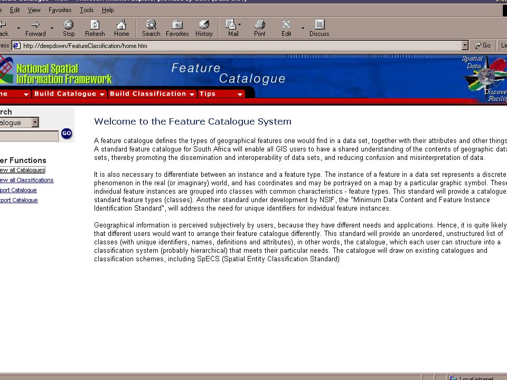Open the Mail button dropdown arrow
The height and width of the screenshot is (380, 507).
(x=239, y=24)
